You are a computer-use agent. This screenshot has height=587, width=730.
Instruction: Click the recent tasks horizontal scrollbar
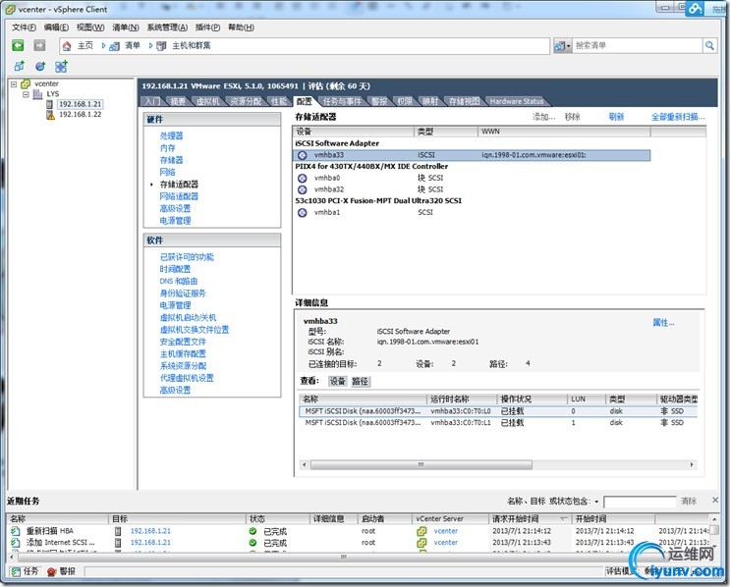coord(343,557)
